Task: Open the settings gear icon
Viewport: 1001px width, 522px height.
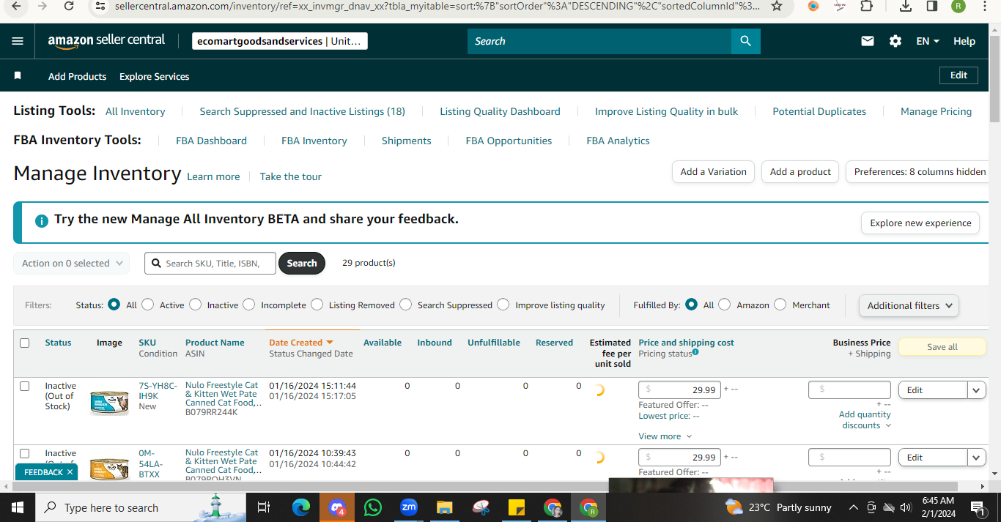Action: click(x=895, y=41)
